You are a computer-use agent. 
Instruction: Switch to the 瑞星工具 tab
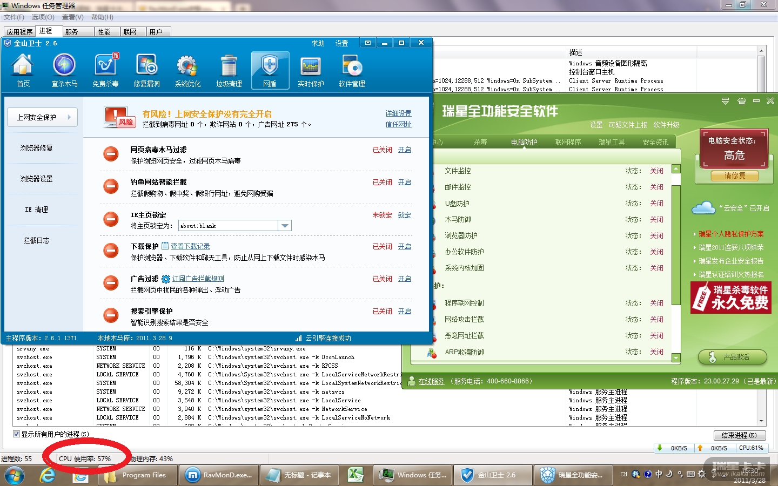tap(612, 143)
